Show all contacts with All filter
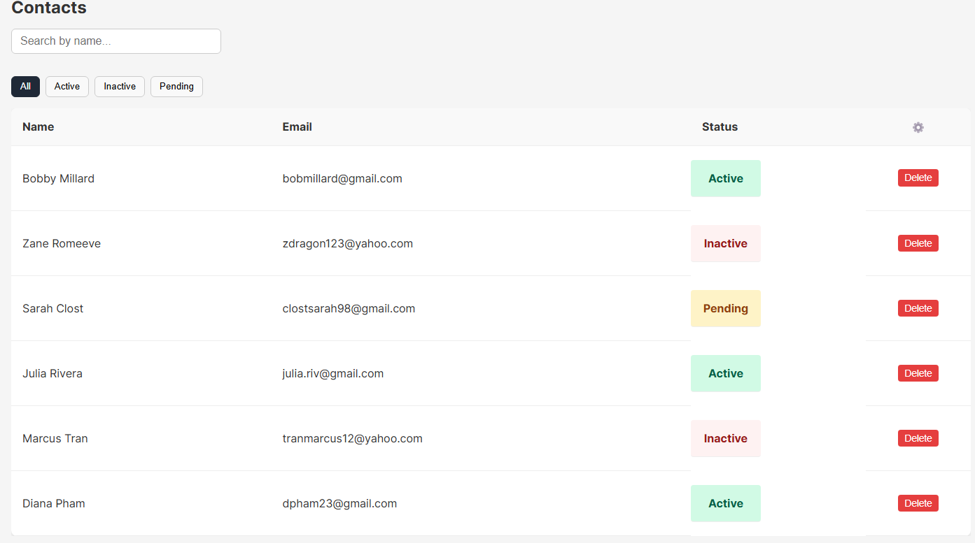Image resolution: width=975 pixels, height=543 pixels. (x=25, y=87)
